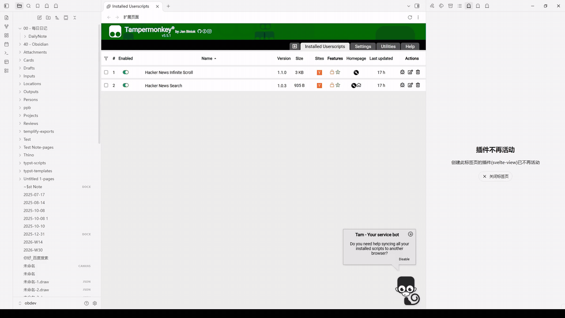Click the new note icon in file explorer
This screenshot has width=565, height=318.
[39, 18]
